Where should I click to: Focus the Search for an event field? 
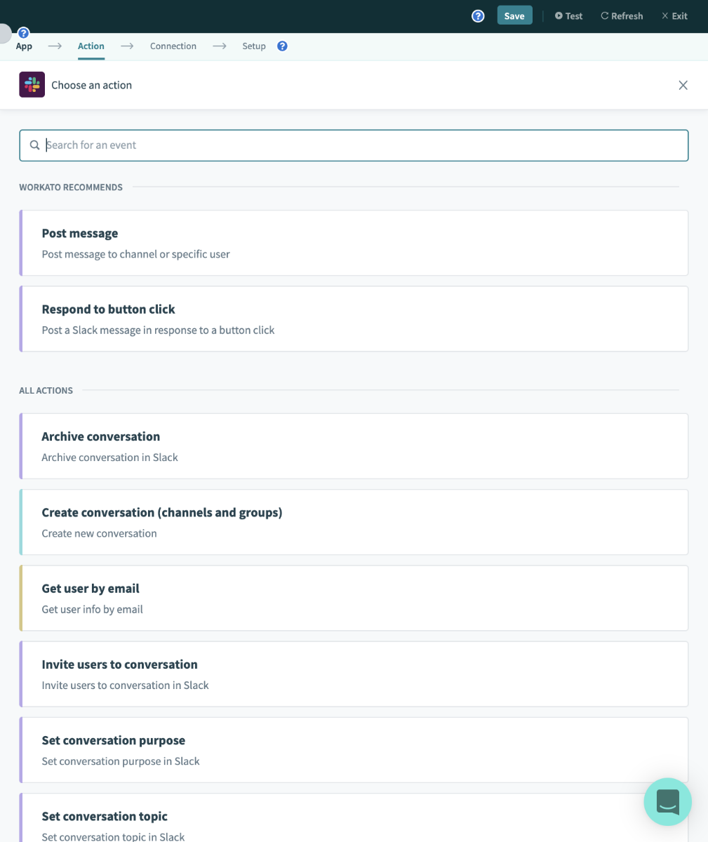(x=354, y=145)
